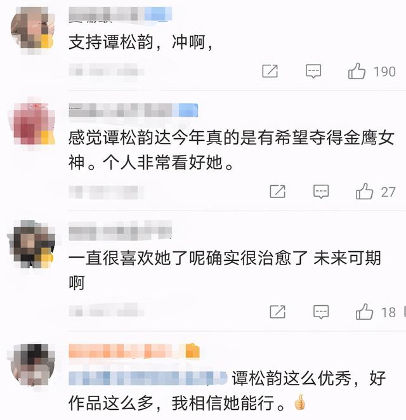The width and height of the screenshot is (406, 420).
Task: Reply to the '金鹰女神' comment
Action: click(x=321, y=192)
